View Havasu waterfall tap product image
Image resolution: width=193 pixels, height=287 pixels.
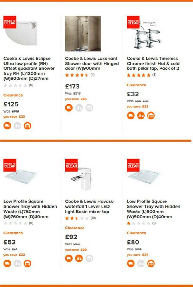83,177
